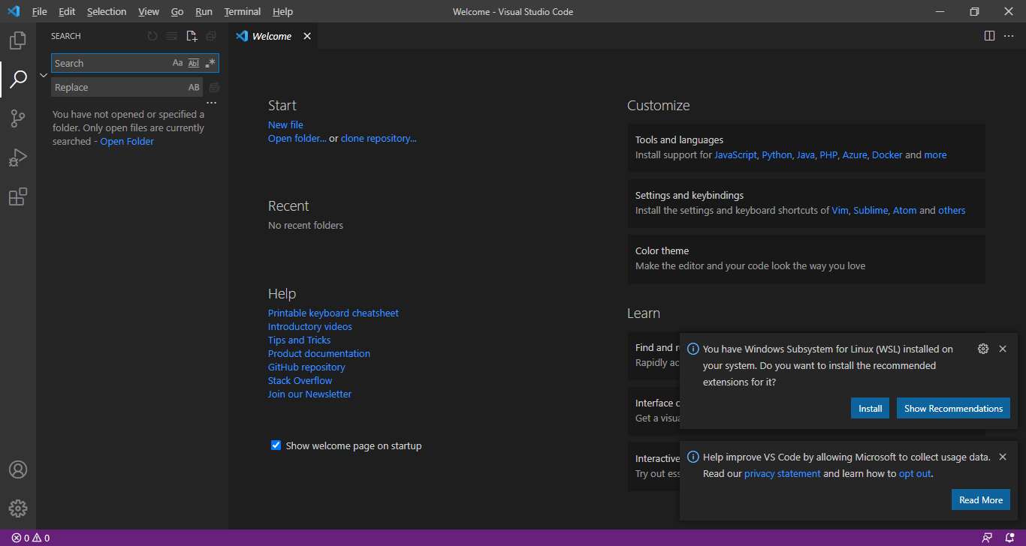
Task: Click Show Recommendations button
Action: click(953, 408)
